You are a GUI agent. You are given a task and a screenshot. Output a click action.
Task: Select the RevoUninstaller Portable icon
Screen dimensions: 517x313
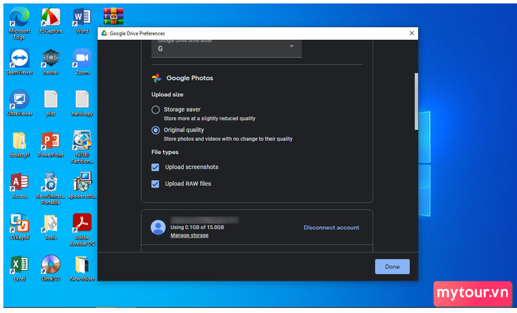pyautogui.click(x=51, y=188)
